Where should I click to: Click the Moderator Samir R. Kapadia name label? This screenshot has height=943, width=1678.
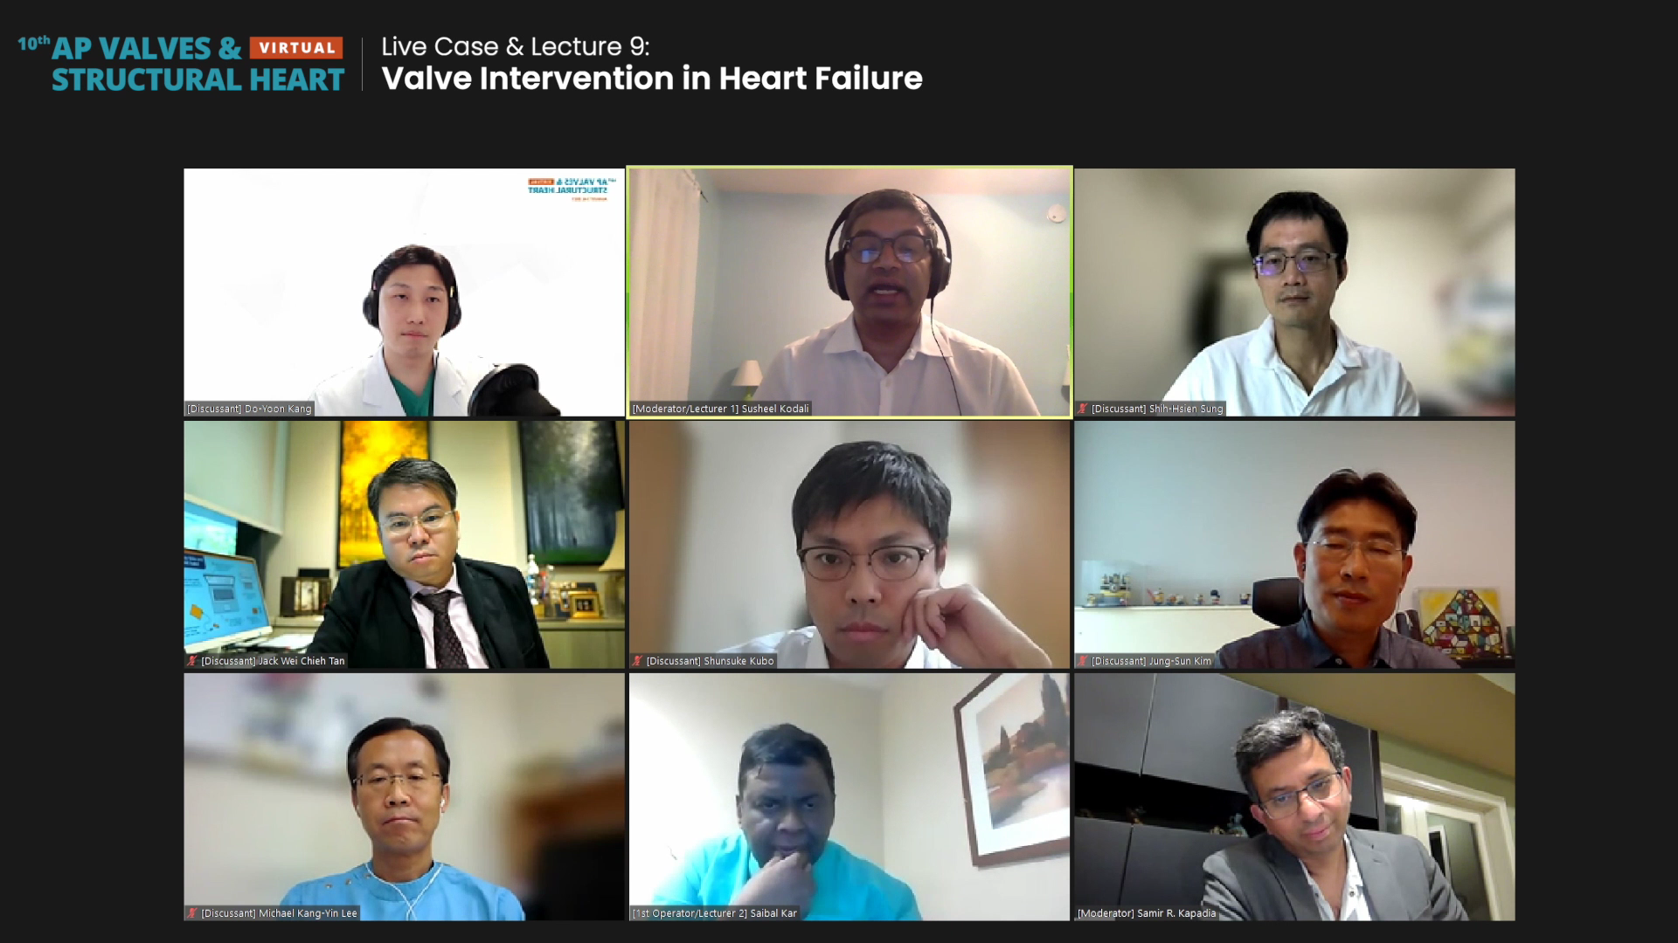point(1146,913)
